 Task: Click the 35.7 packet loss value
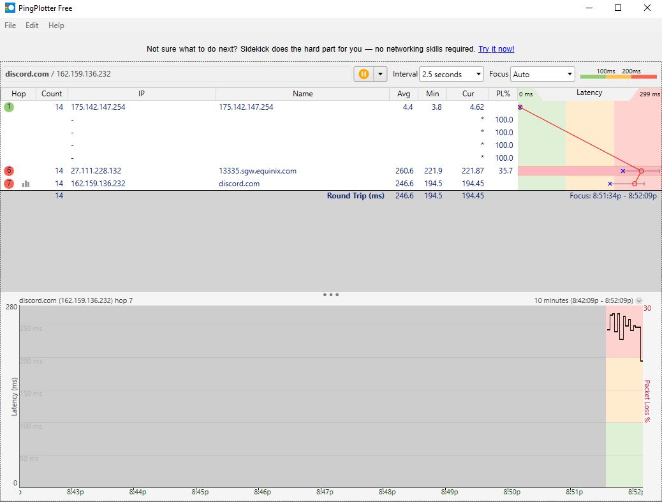click(505, 171)
